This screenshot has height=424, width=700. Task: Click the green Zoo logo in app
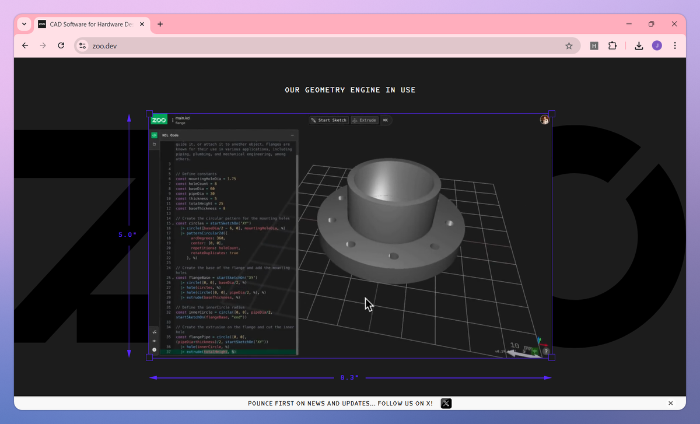click(159, 120)
